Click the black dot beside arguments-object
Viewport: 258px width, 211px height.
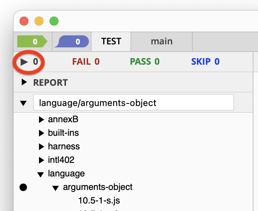[x=23, y=187]
